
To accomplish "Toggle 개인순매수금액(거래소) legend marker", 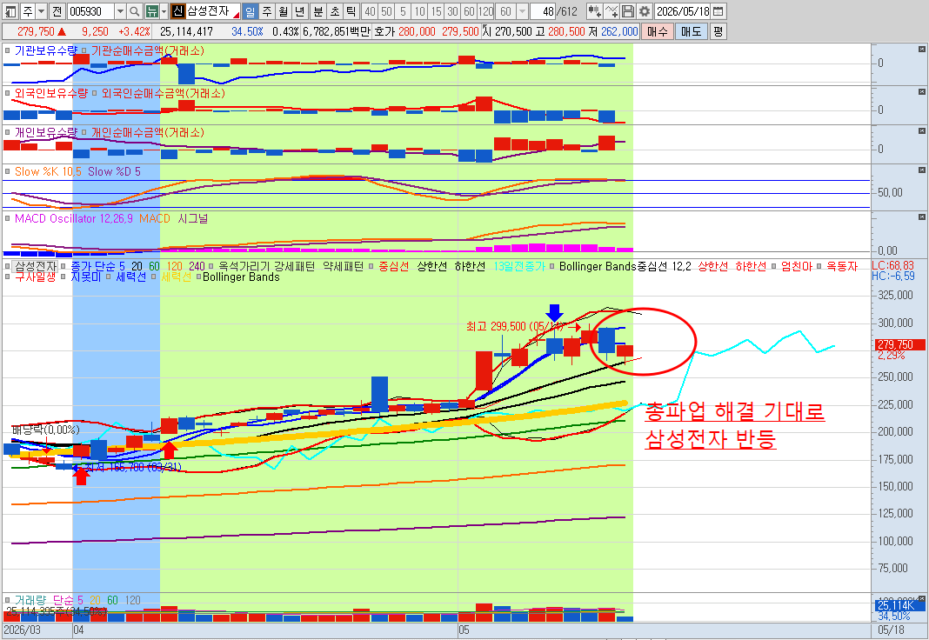I will click(84, 133).
